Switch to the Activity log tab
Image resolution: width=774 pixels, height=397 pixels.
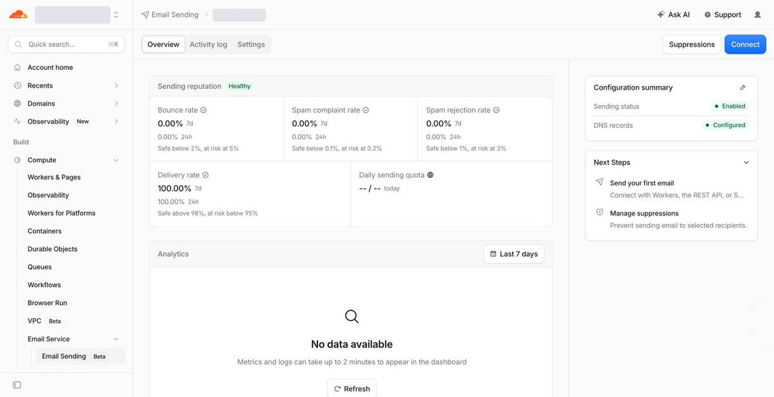pos(208,45)
